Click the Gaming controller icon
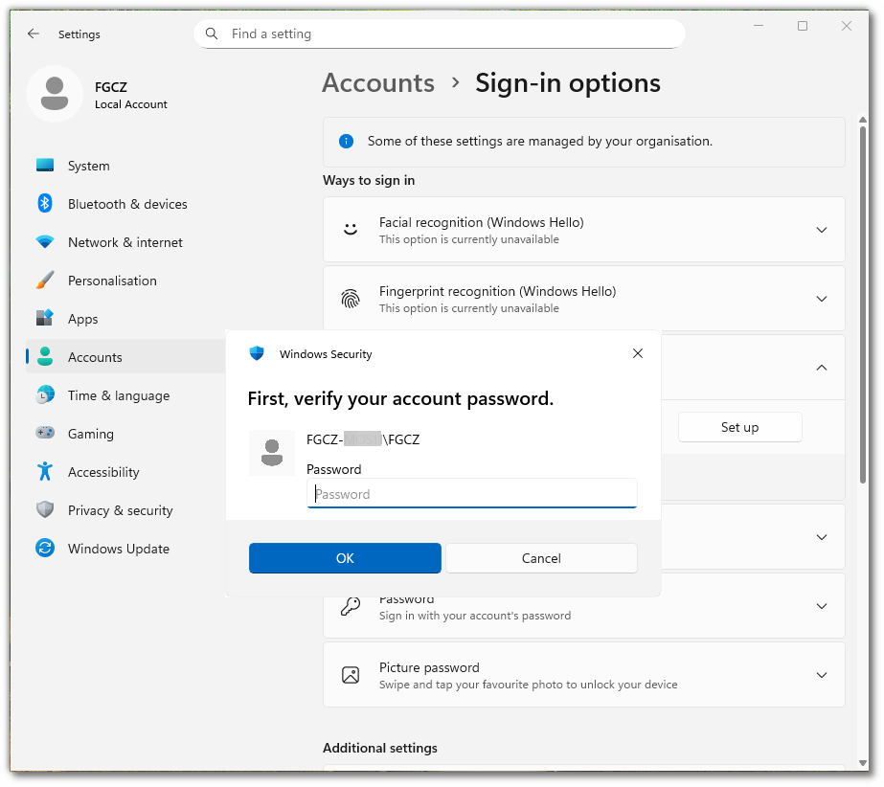Image resolution: width=884 pixels, height=787 pixels. [x=45, y=433]
